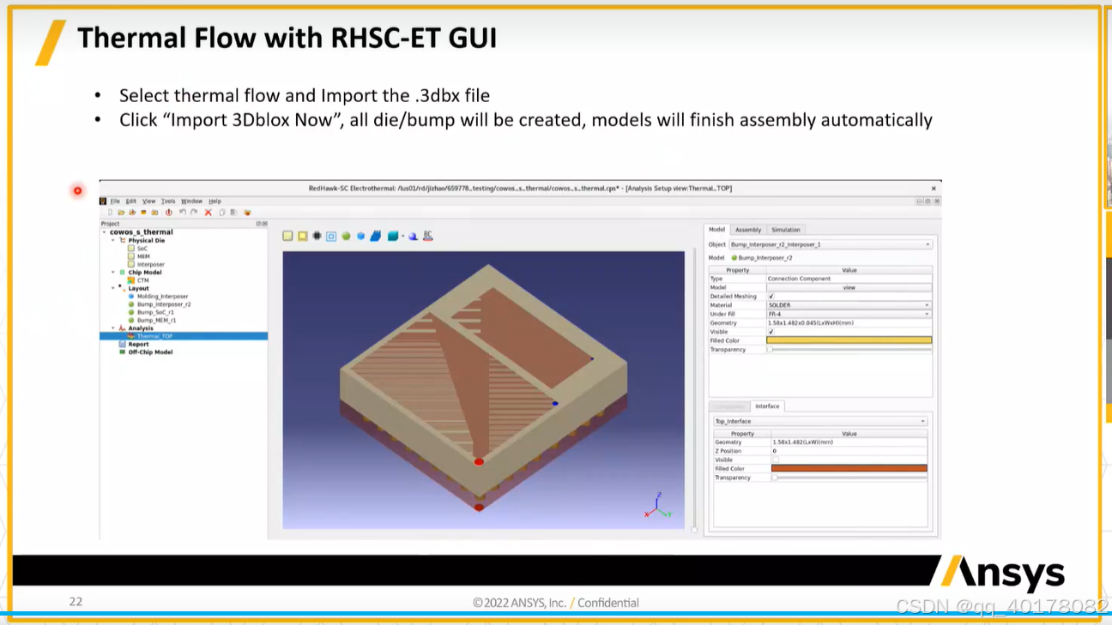Open the Material SOLDER dropdown

[849, 305]
